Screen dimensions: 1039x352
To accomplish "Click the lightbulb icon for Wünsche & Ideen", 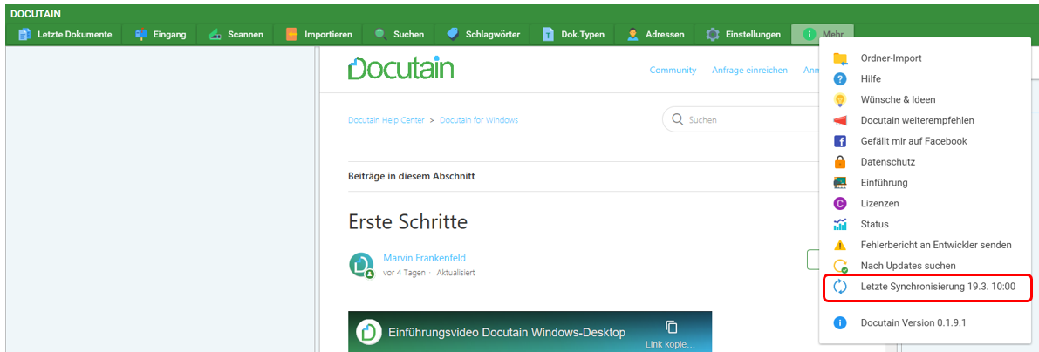I will coord(840,100).
